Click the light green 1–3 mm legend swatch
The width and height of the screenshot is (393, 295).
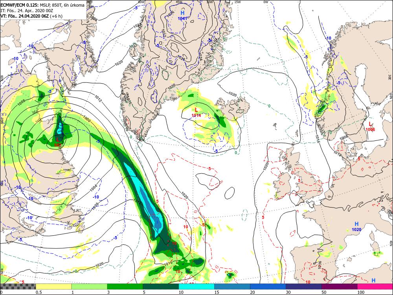tap(89, 286)
